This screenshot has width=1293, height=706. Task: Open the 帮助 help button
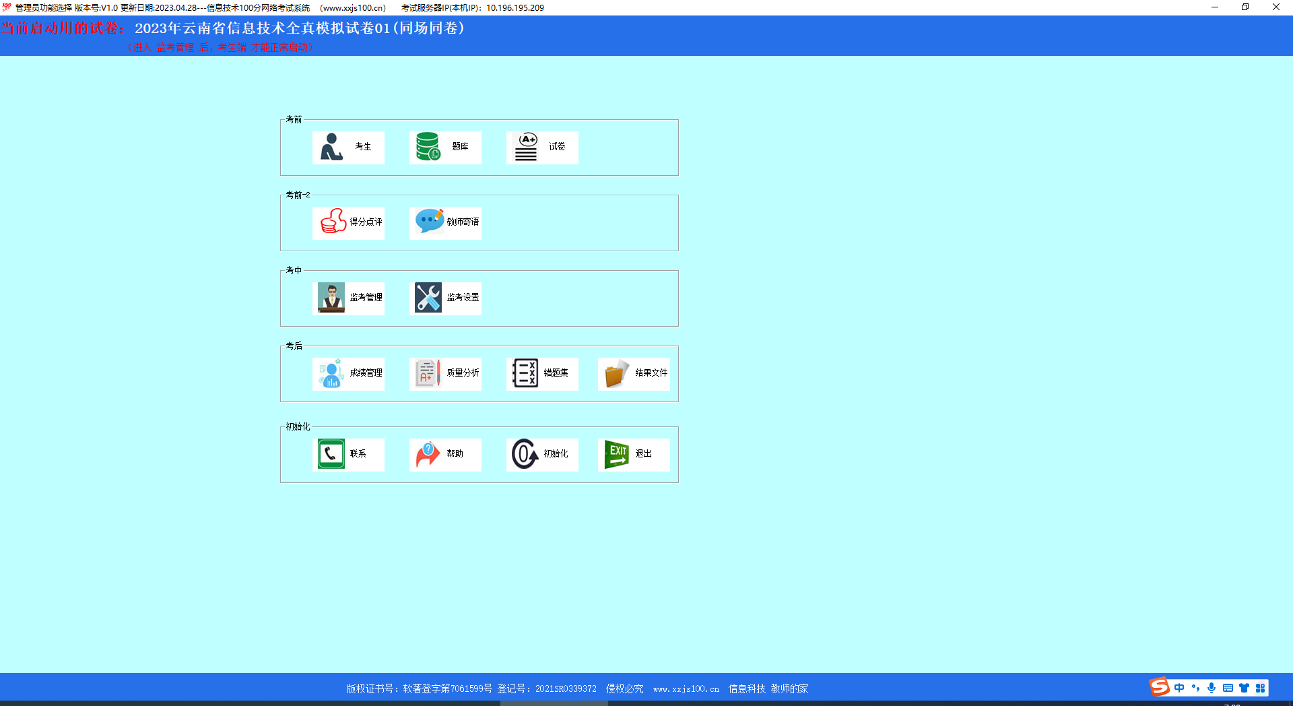pyautogui.click(x=445, y=454)
